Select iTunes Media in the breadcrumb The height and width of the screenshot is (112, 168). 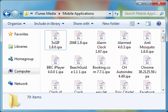tap(45, 14)
